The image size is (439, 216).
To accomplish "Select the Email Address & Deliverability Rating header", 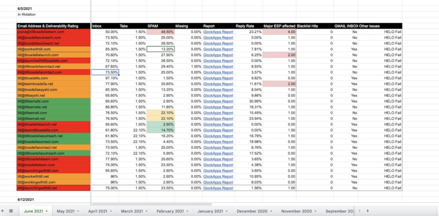I will click(54, 26).
